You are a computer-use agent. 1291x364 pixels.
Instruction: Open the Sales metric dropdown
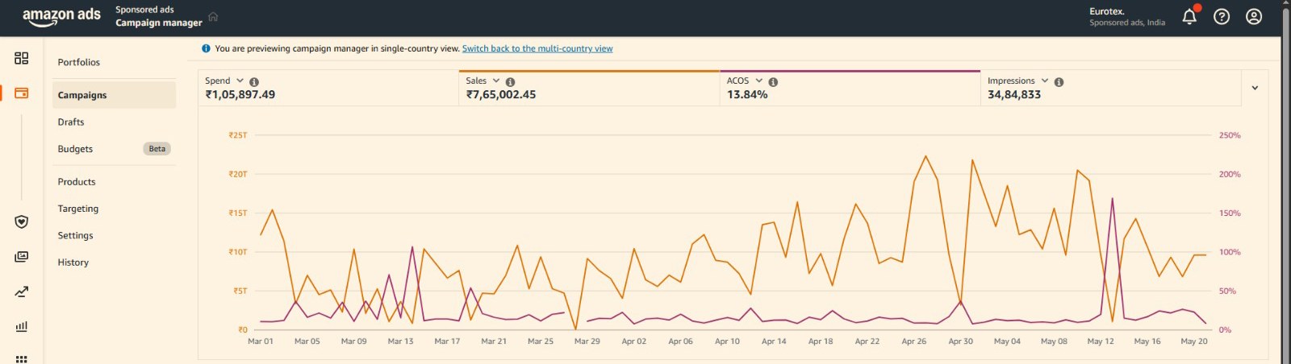pyautogui.click(x=496, y=81)
